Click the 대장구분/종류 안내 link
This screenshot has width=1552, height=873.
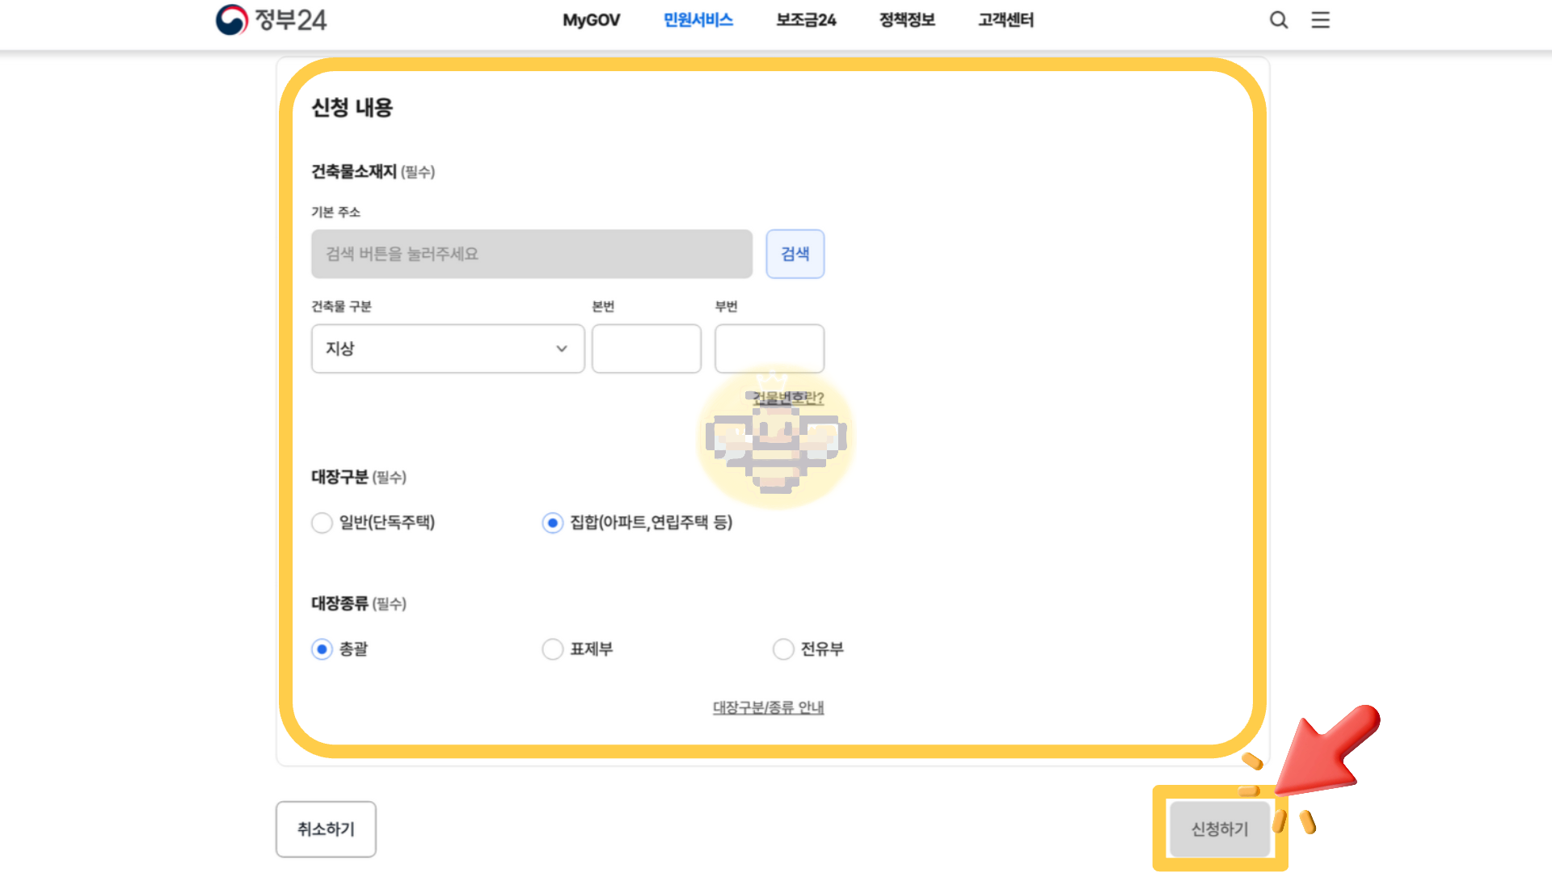768,706
